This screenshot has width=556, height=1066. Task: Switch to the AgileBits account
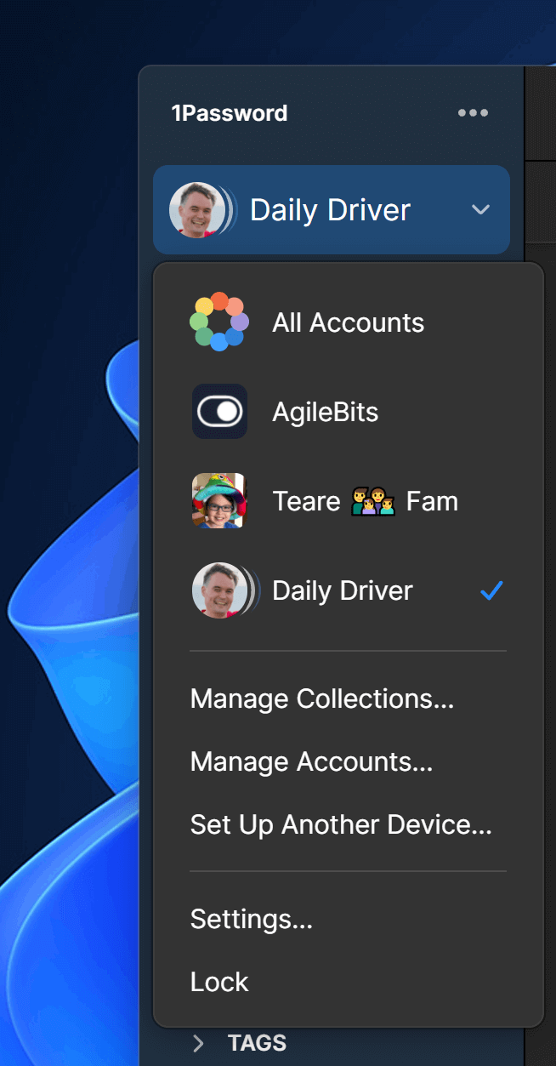[x=349, y=412]
